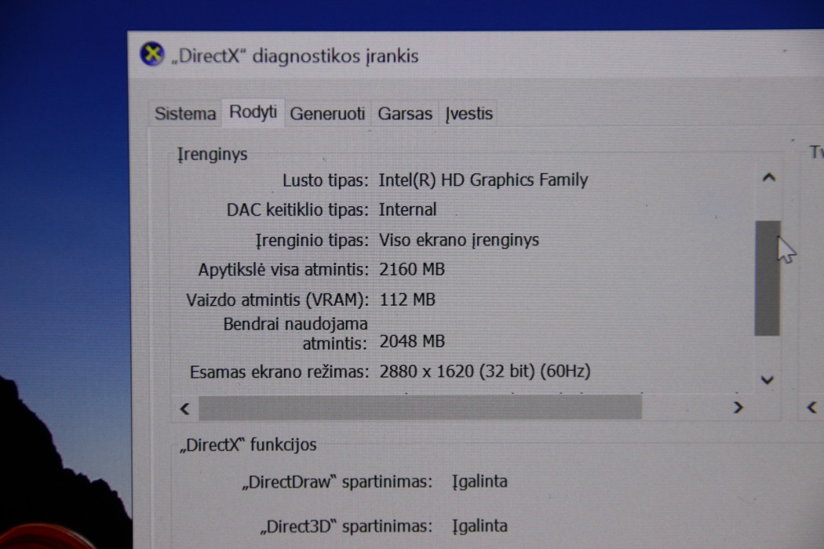Click the horizontal scrollbar thumb in Įrenginys
Viewport: 824px width, 549px height.
pos(420,408)
